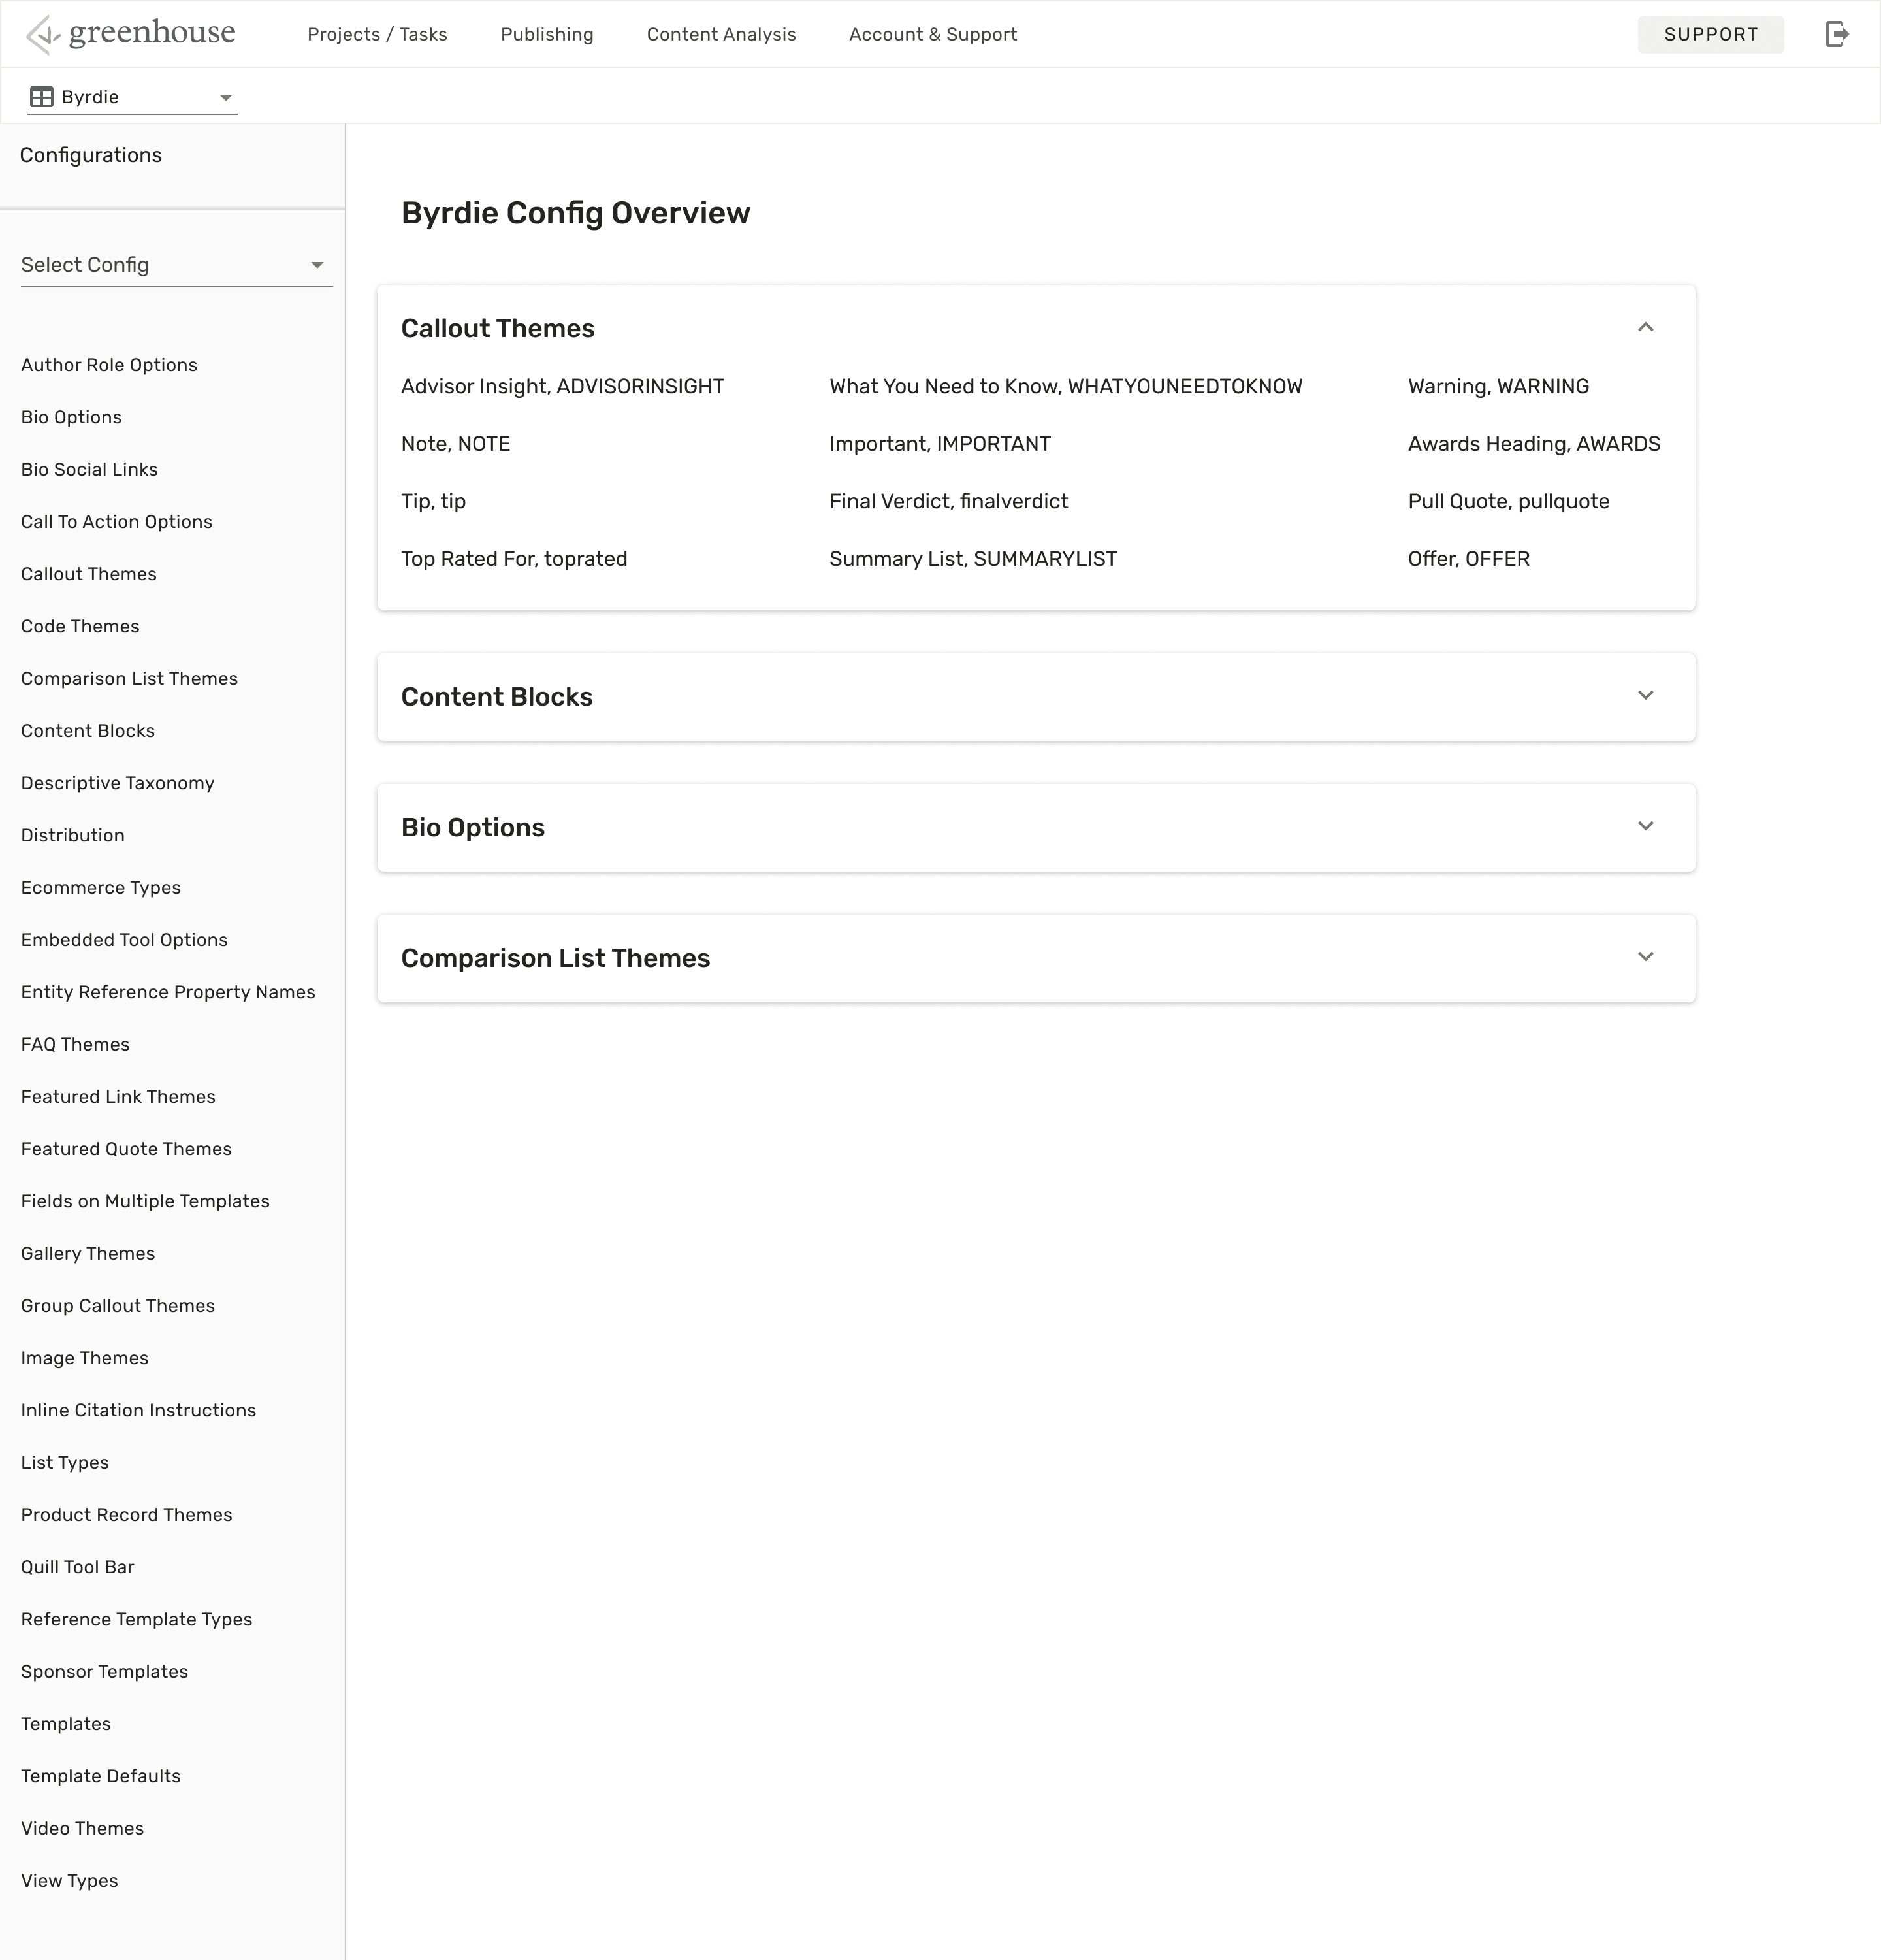Open the Publishing menu
The height and width of the screenshot is (1960, 1881).
coord(547,34)
